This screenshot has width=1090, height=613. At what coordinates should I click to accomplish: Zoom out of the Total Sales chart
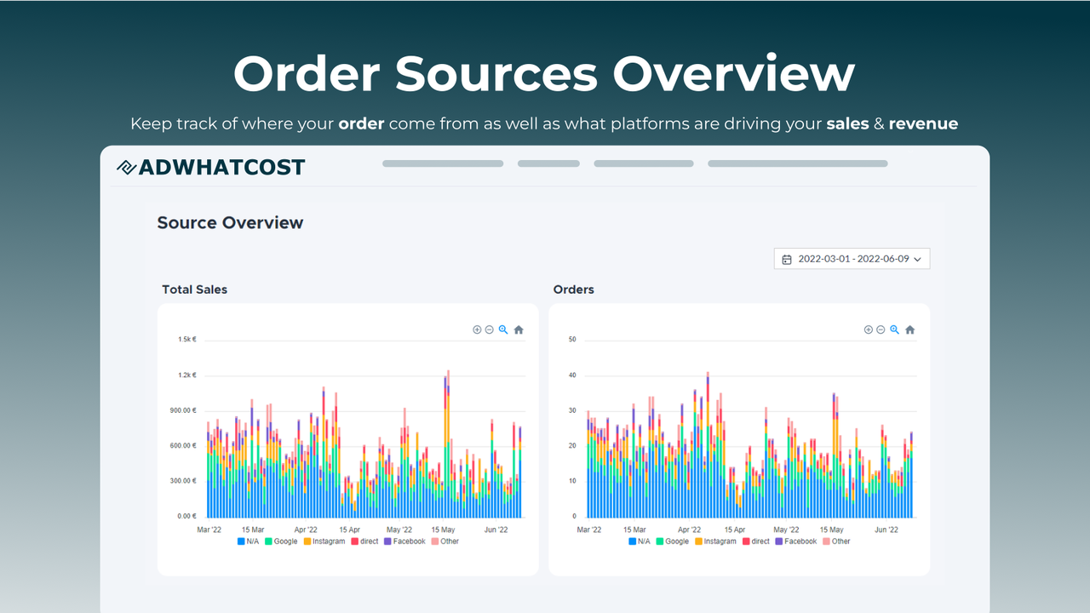coord(489,329)
